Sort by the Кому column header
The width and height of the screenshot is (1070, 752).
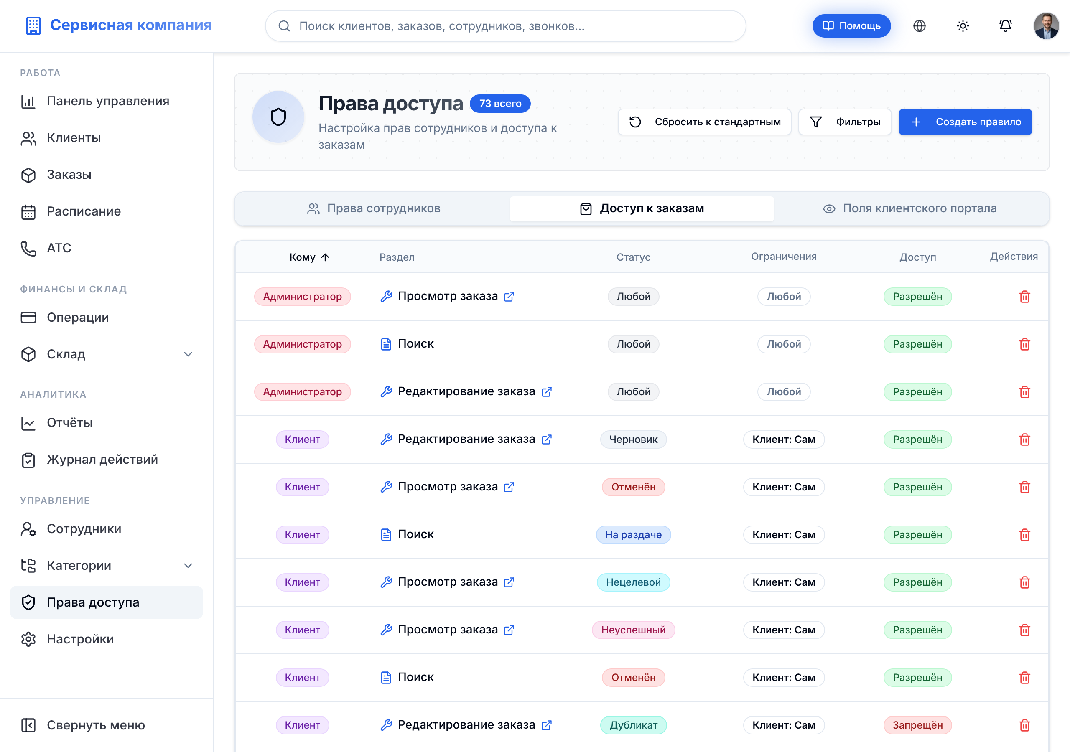pyautogui.click(x=309, y=257)
